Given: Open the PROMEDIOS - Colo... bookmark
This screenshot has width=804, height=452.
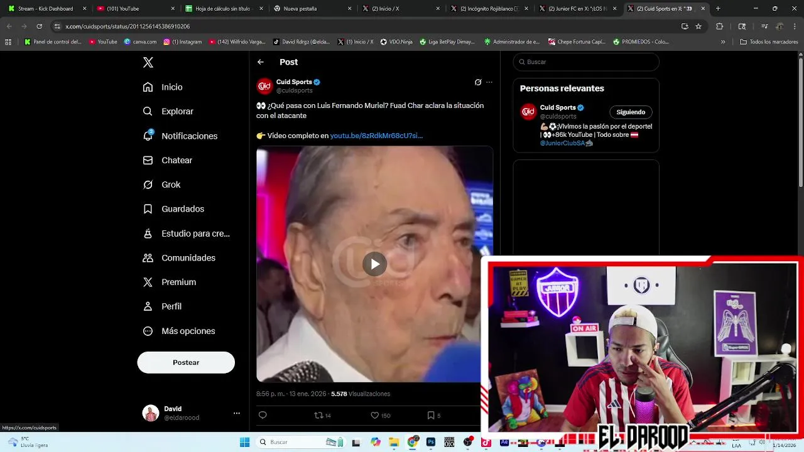Looking at the screenshot, I should 641,42.
